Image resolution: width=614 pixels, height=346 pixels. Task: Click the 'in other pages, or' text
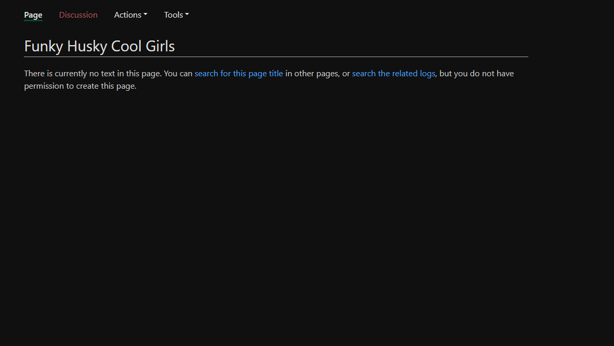(x=317, y=74)
